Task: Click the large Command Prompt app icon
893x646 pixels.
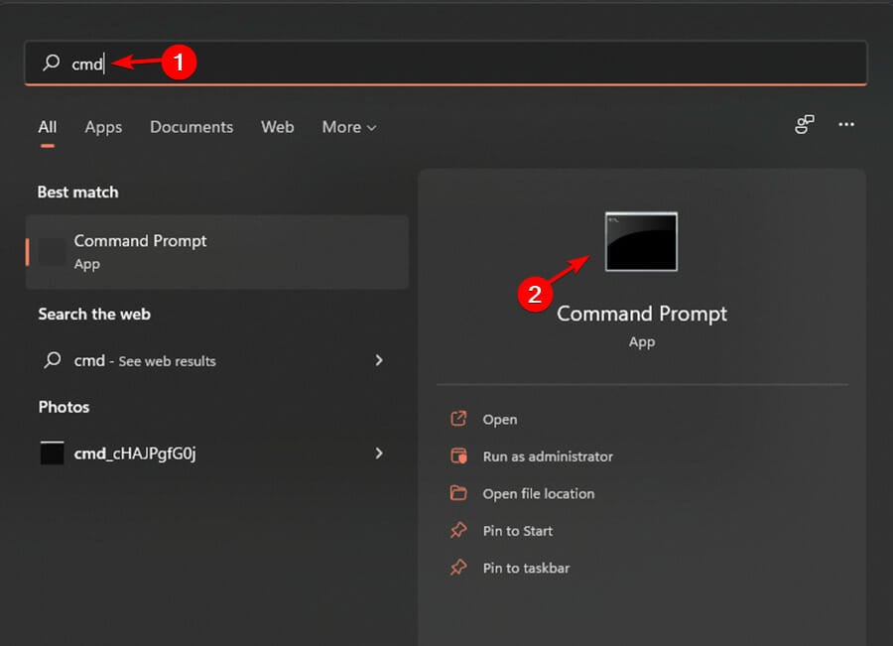Action: pos(641,241)
